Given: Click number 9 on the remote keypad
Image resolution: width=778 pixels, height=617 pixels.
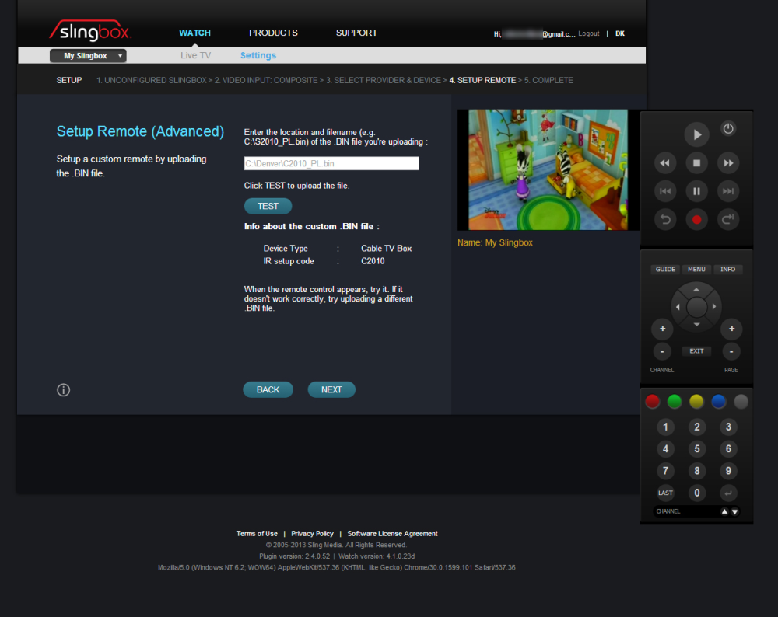Looking at the screenshot, I should 728,471.
